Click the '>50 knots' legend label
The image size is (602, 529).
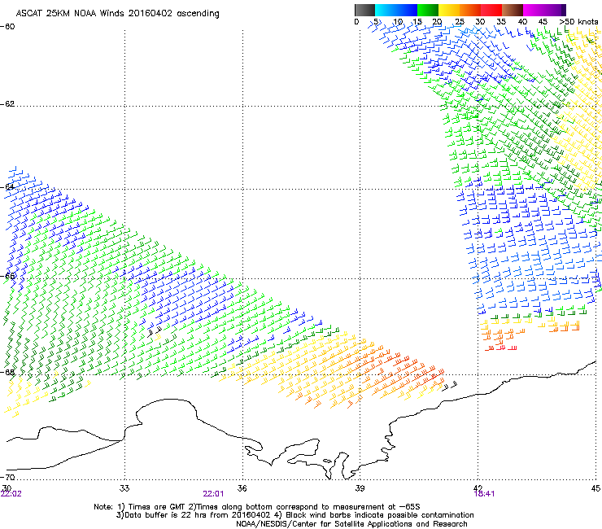tap(578, 21)
